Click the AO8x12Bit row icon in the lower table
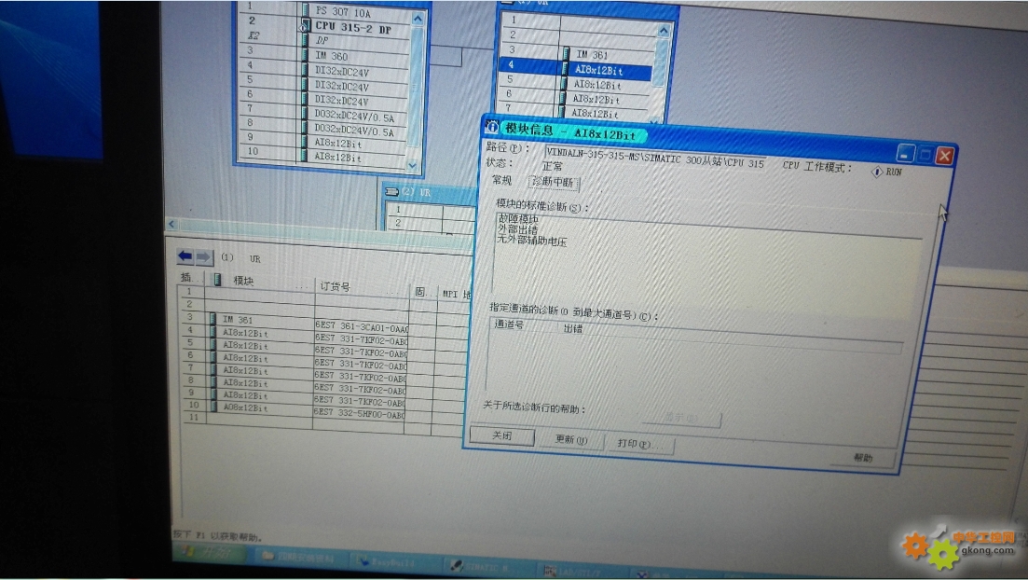Image resolution: width=1028 pixels, height=580 pixels. coord(213,407)
